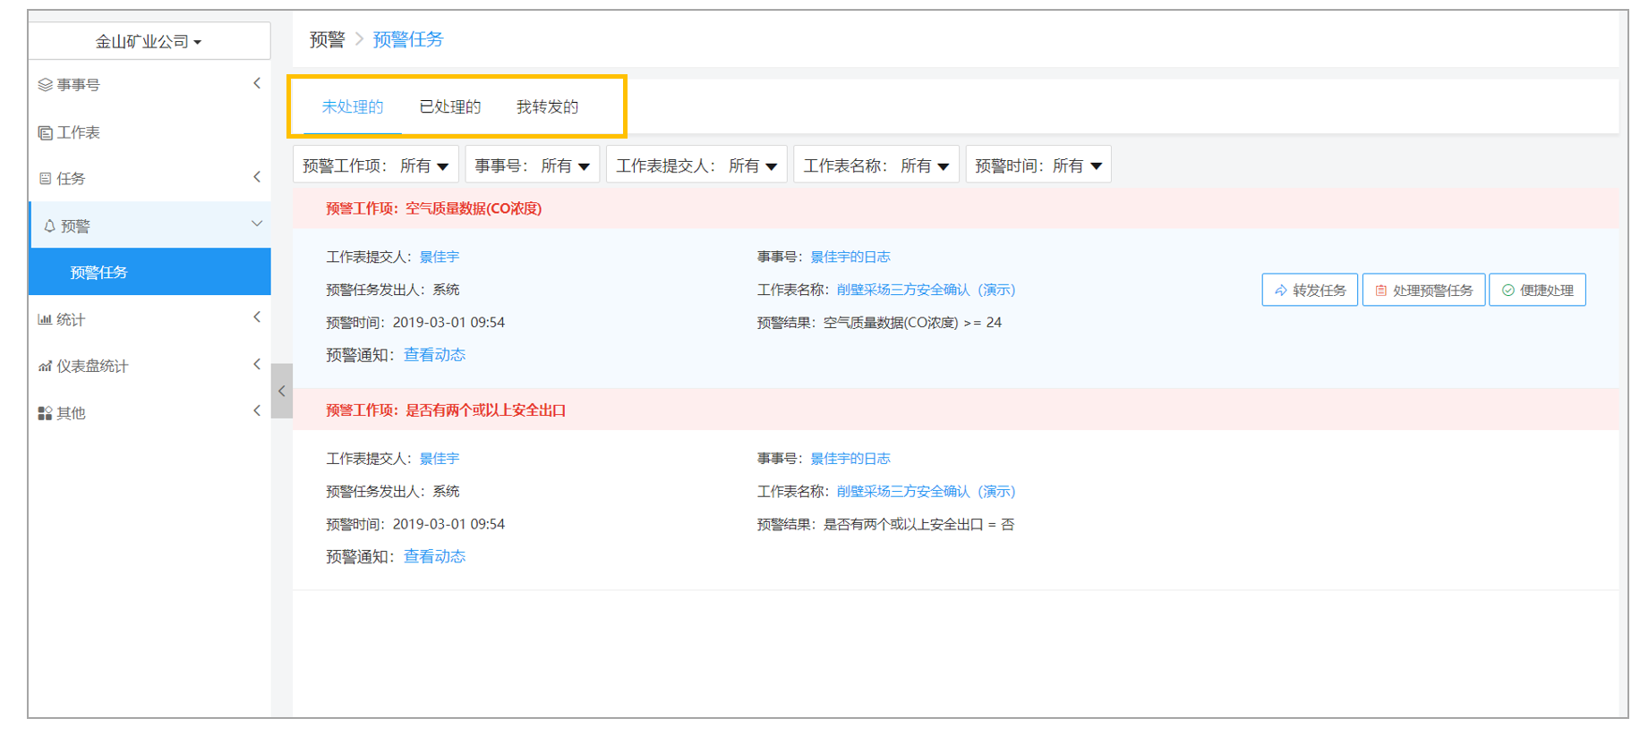The height and width of the screenshot is (735, 1640).
Task: Open the 统计 sidebar menu item
Action: point(149,319)
